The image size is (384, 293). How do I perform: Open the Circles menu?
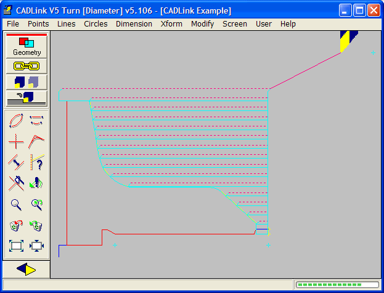coord(96,24)
